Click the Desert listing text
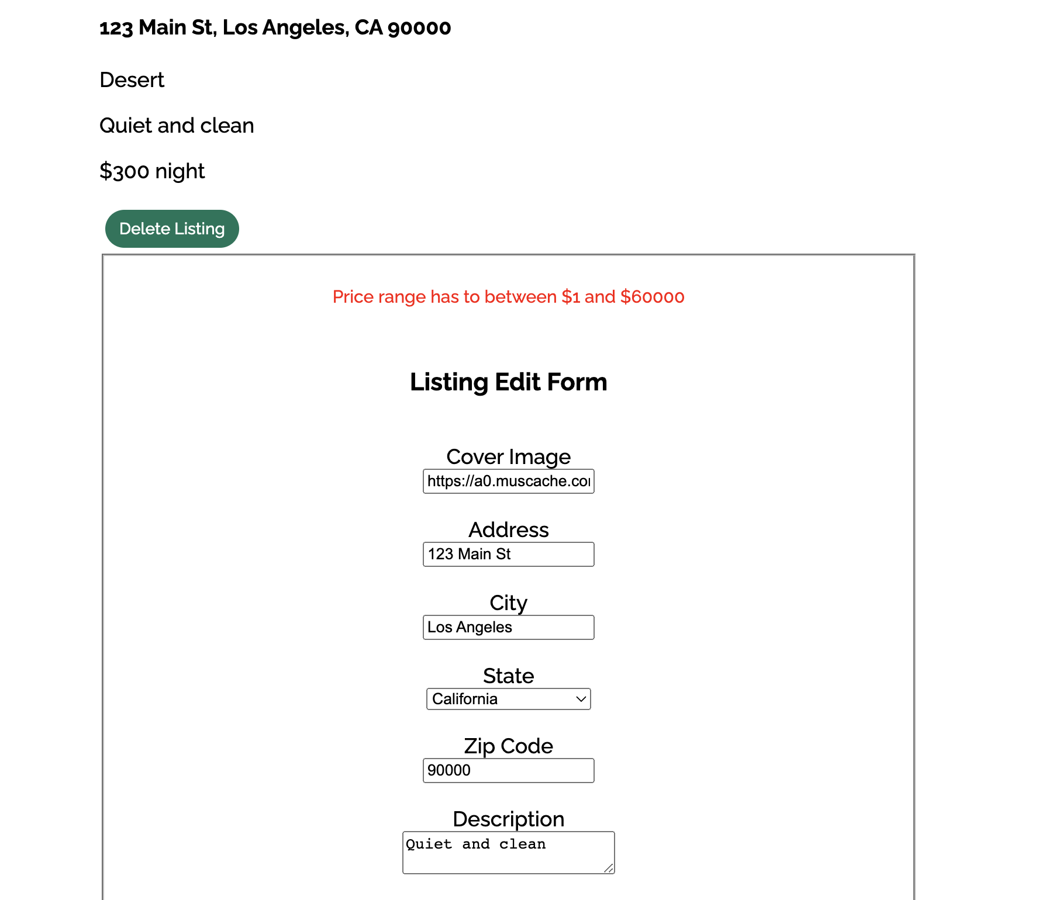 pyautogui.click(x=131, y=79)
